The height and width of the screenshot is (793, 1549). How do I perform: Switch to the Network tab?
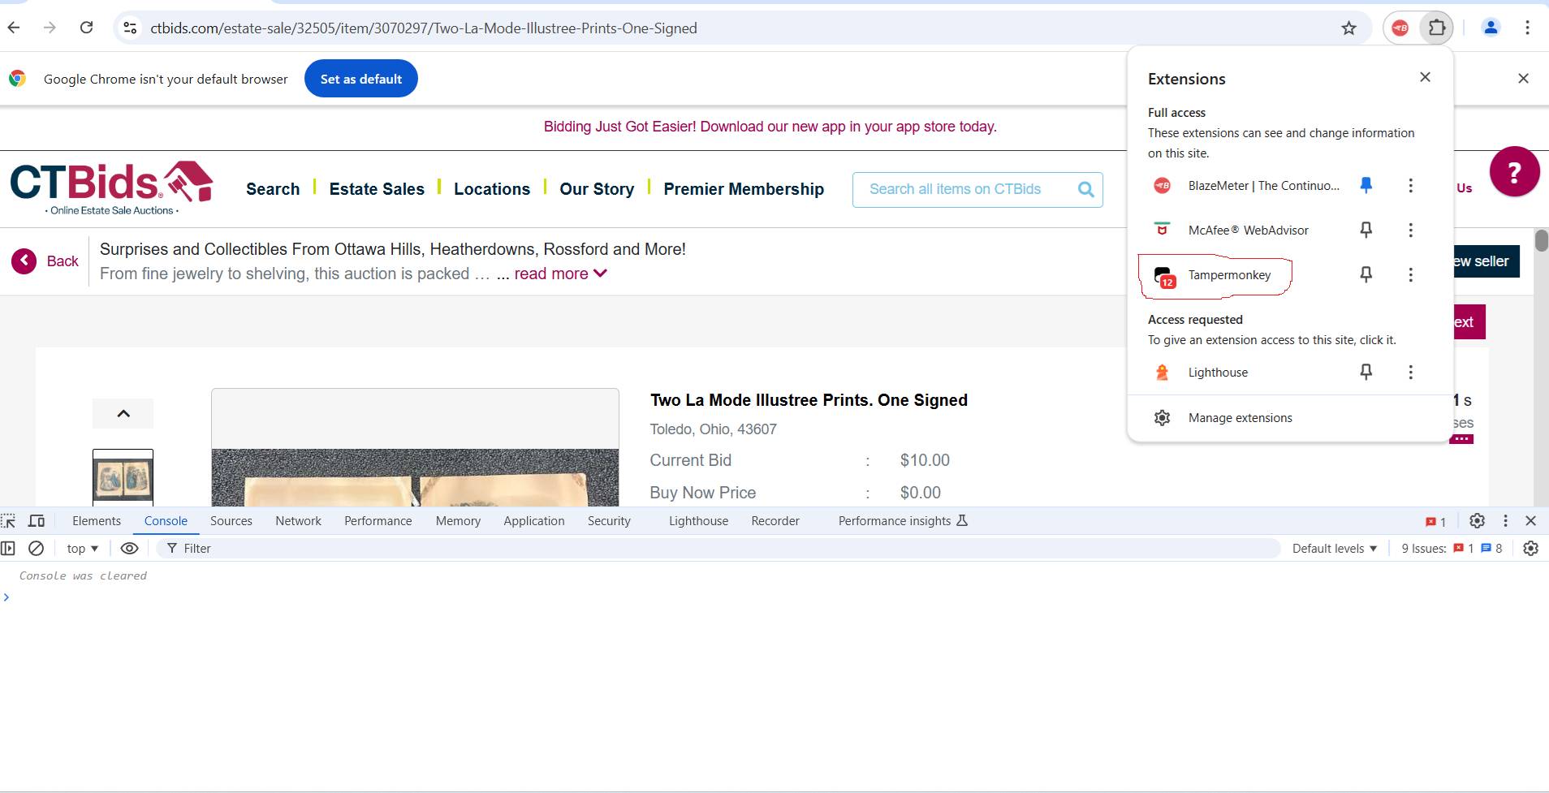298,521
